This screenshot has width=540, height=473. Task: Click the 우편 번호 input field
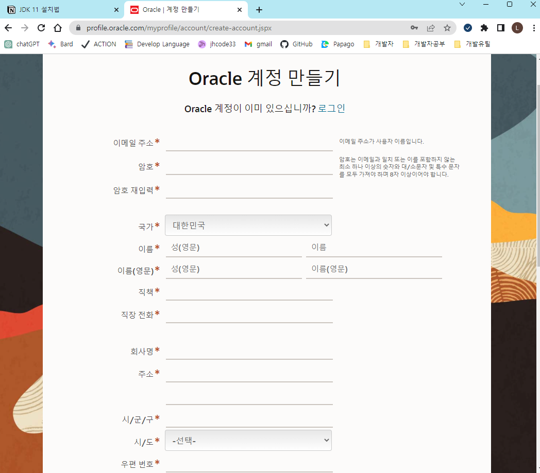249,464
